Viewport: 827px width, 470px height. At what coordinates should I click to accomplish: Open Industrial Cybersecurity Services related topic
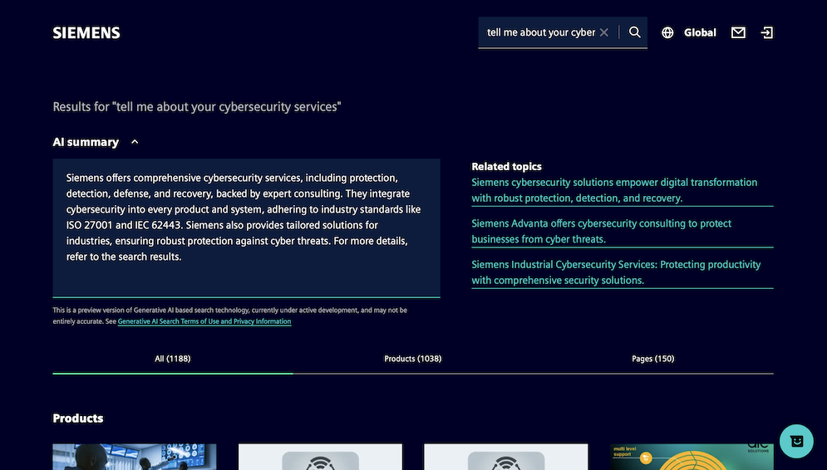pyautogui.click(x=615, y=272)
